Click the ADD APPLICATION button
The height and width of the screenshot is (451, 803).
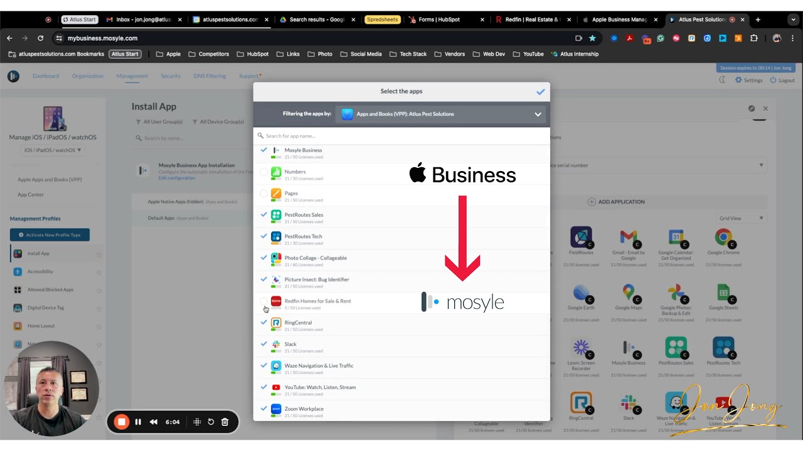616,202
